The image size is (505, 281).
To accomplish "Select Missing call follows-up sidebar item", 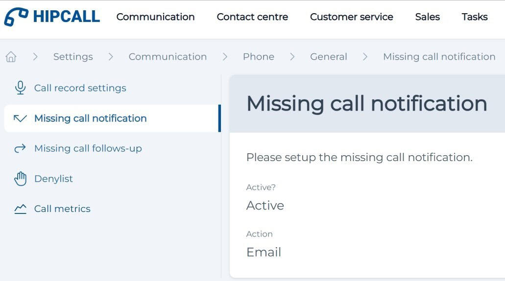I will (x=88, y=148).
